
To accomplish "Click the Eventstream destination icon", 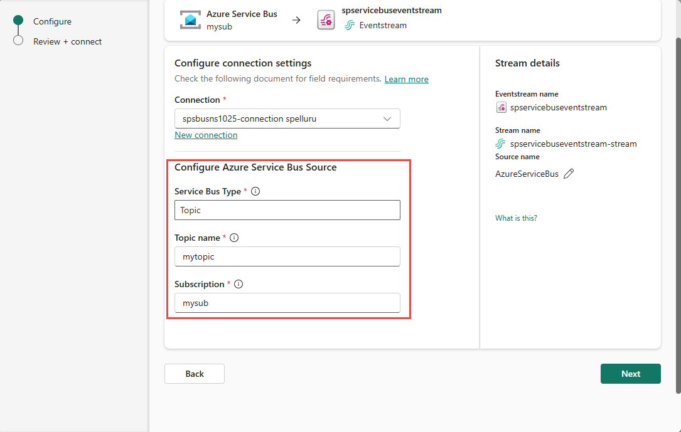I will click(326, 19).
